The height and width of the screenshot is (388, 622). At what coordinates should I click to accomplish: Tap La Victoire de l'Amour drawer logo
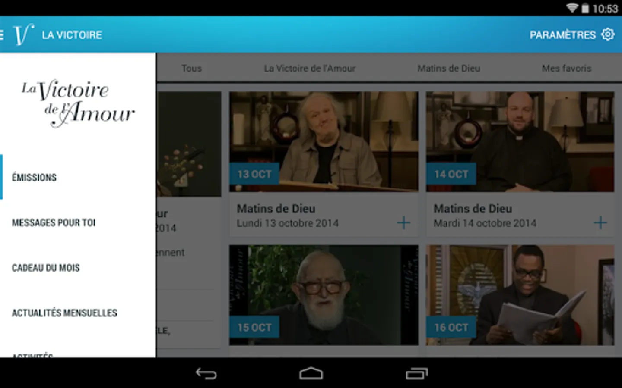[78, 103]
